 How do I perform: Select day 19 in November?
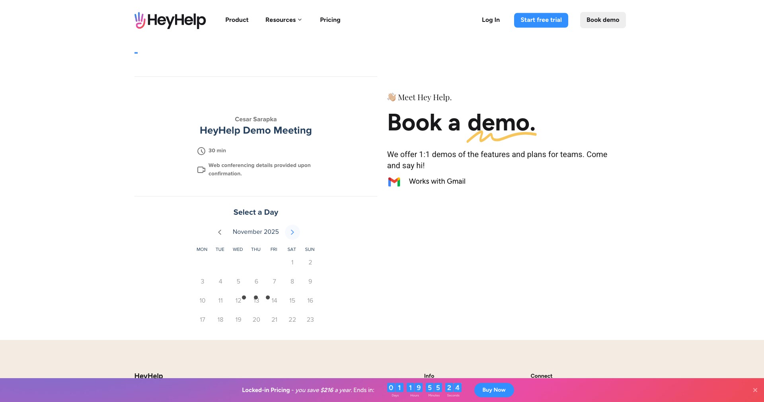238,320
